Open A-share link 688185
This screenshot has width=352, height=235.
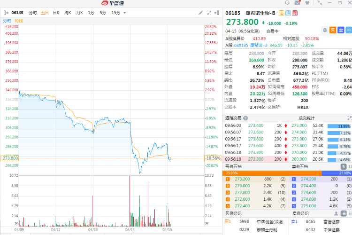click(x=241, y=45)
